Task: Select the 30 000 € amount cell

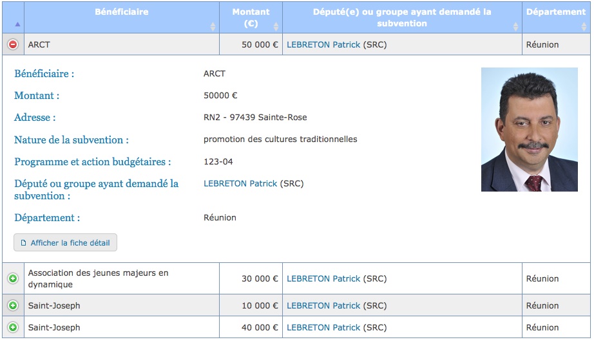Action: [x=251, y=278]
